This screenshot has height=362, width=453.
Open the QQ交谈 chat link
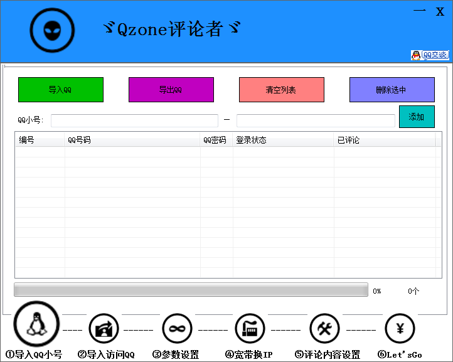tap(430, 55)
